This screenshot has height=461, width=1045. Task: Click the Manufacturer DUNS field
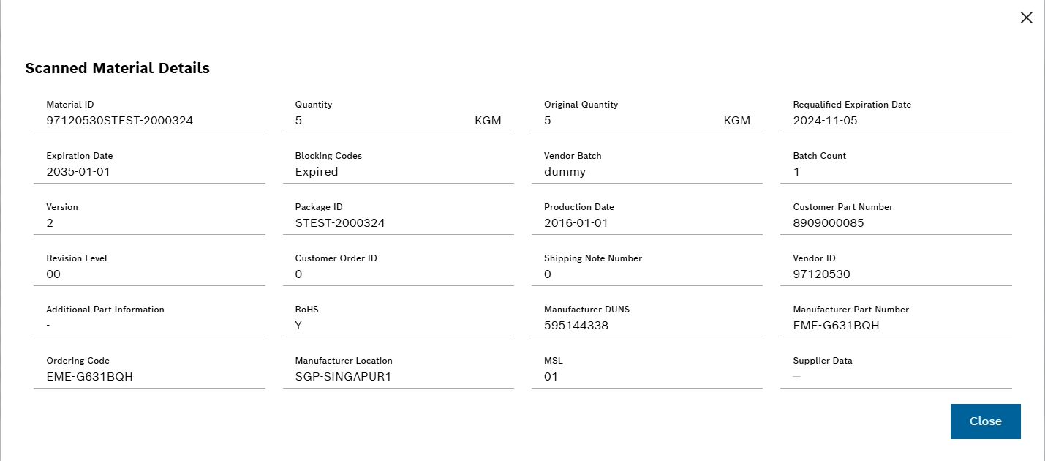pos(647,319)
